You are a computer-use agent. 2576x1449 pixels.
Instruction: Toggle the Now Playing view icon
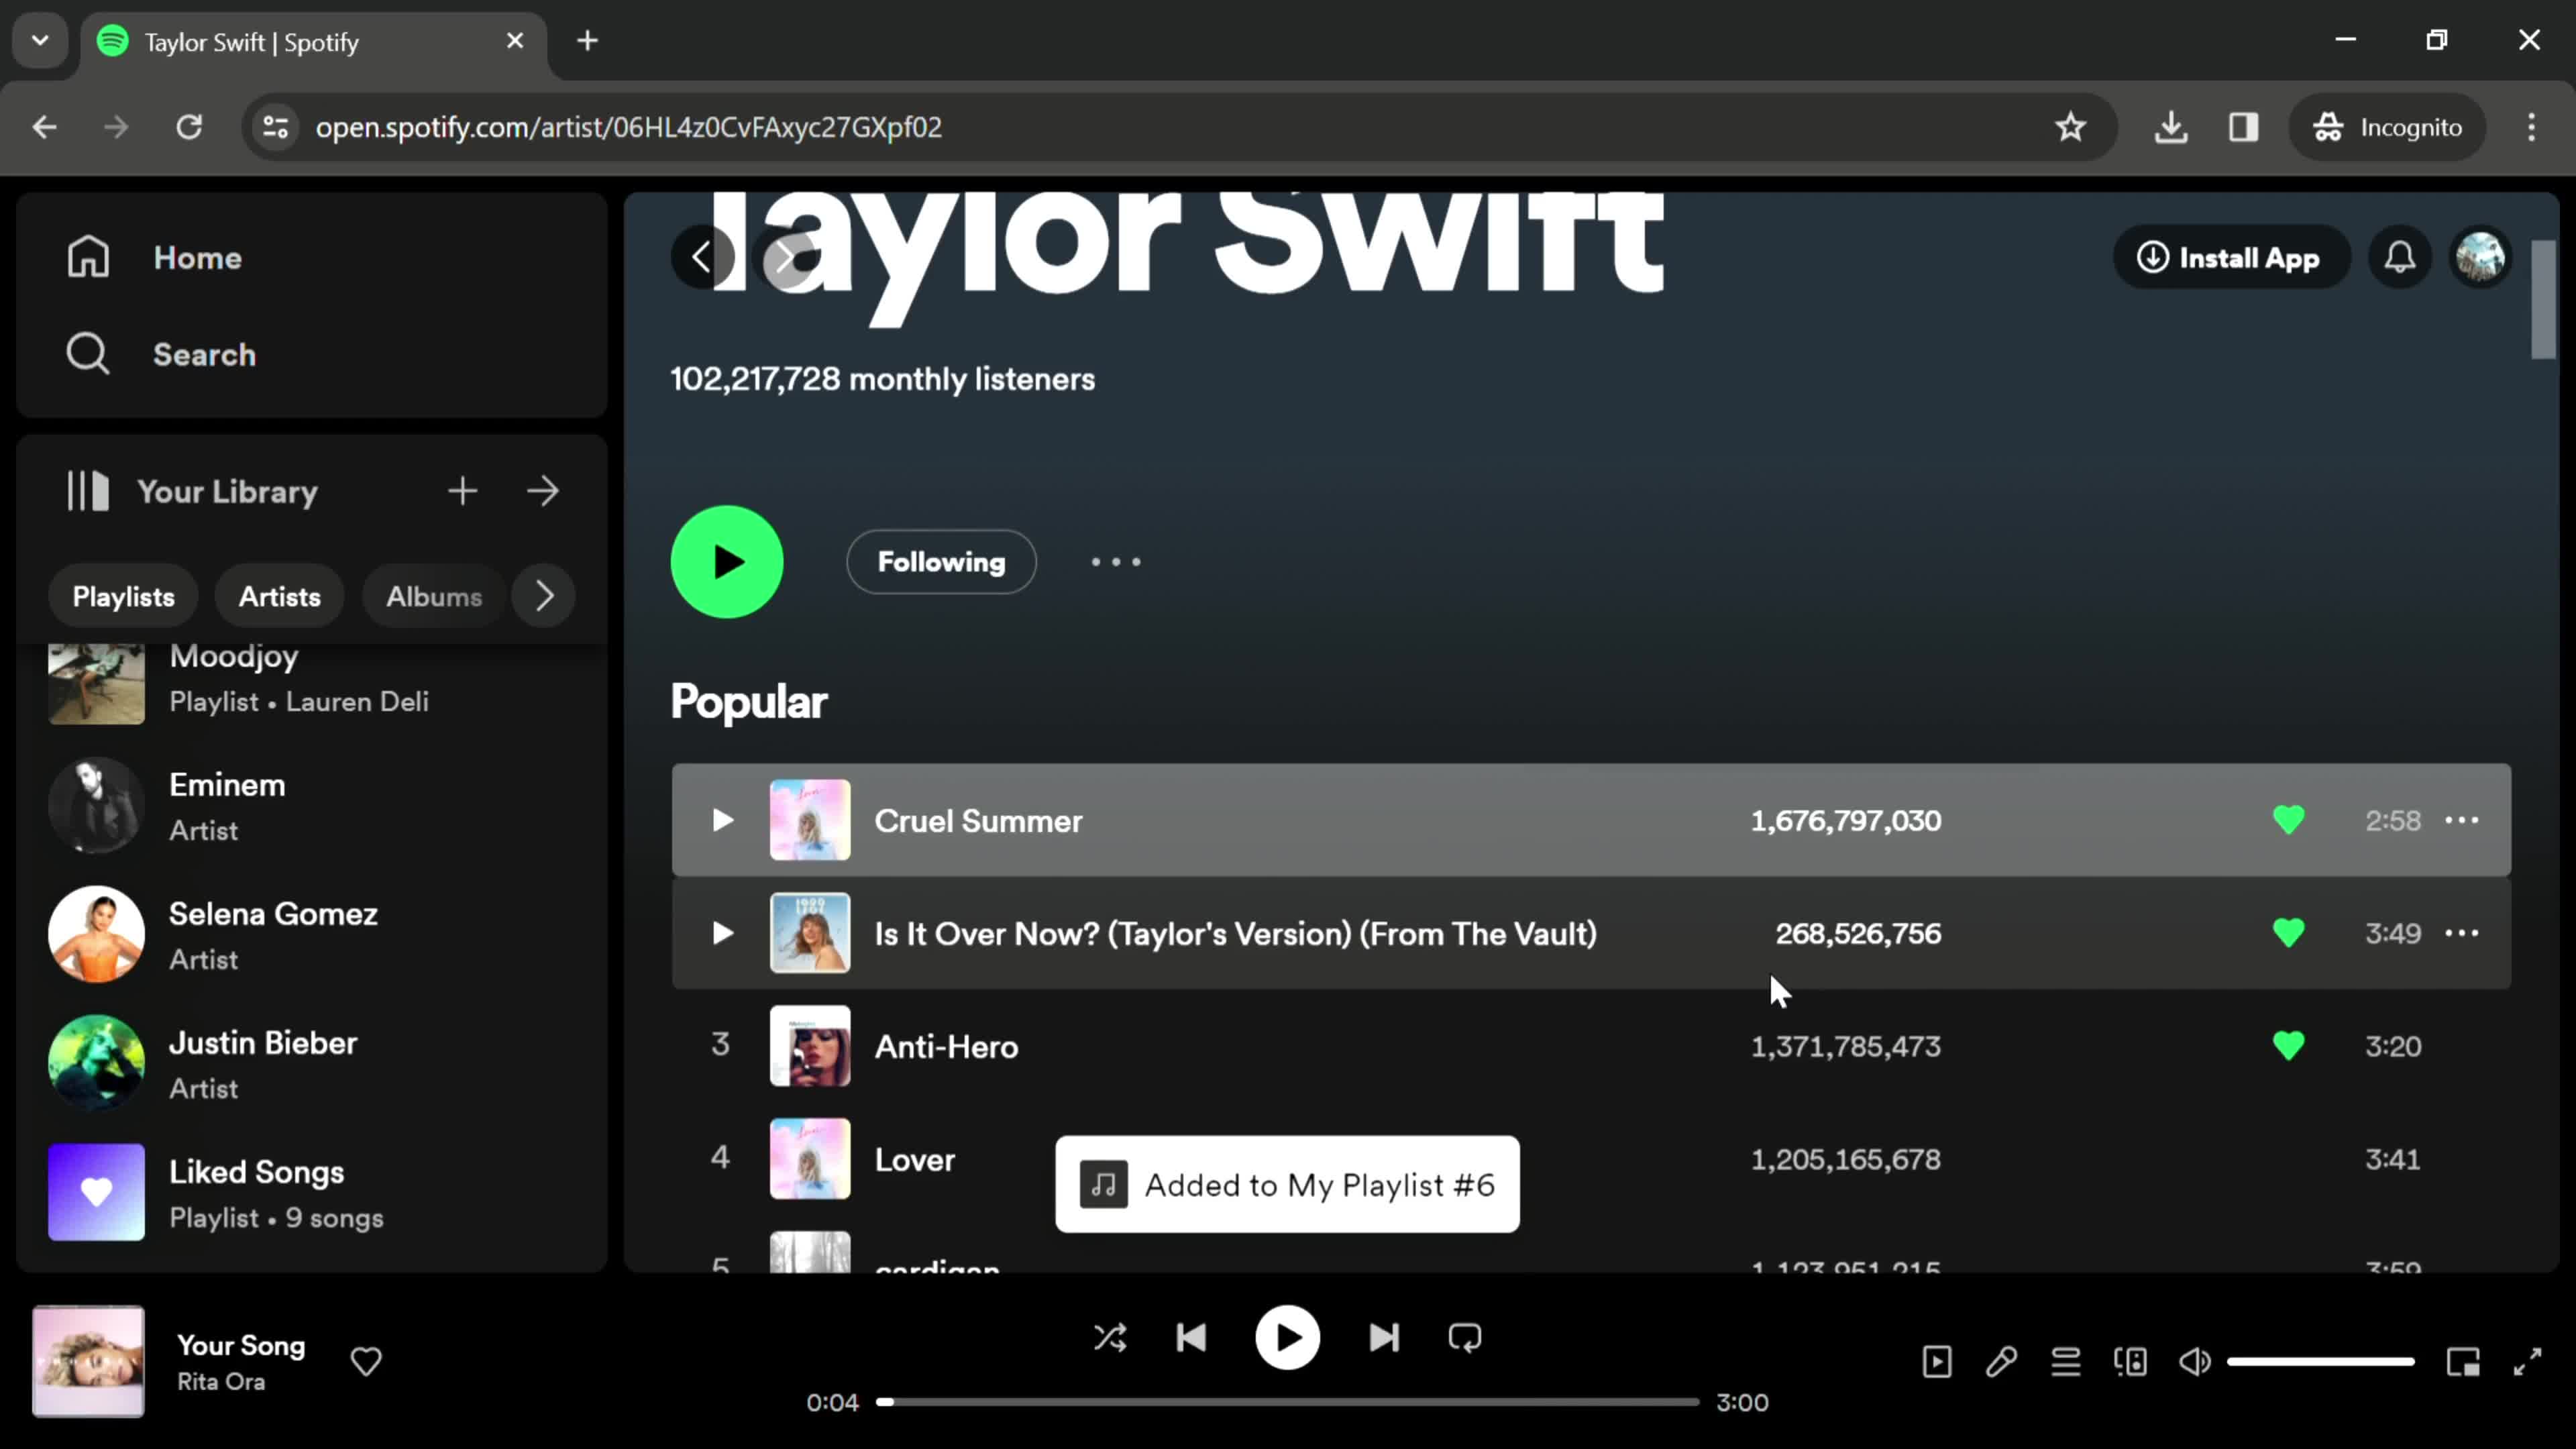pos(1937,1362)
